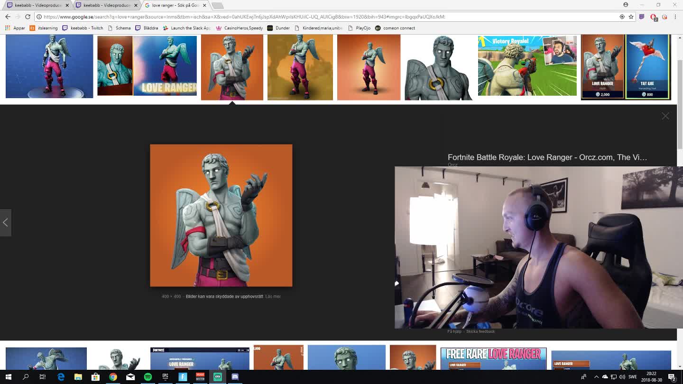Open the People icon in system tray
Image resolution: width=683 pixels, height=384 pixels.
click(x=583, y=377)
